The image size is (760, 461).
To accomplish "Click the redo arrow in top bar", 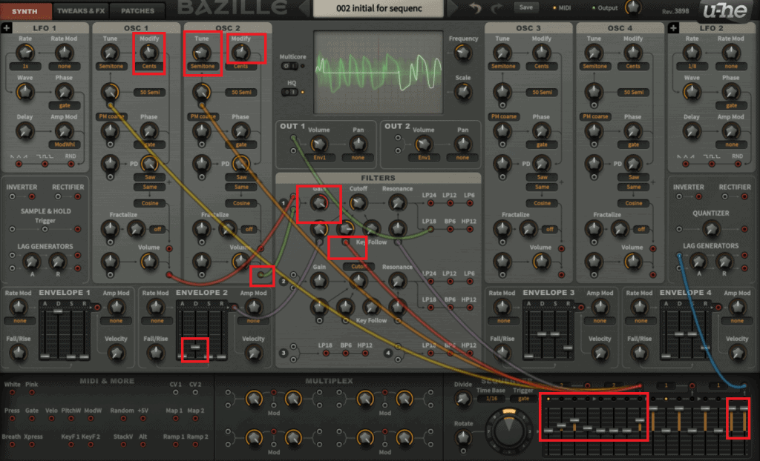I will (496, 8).
